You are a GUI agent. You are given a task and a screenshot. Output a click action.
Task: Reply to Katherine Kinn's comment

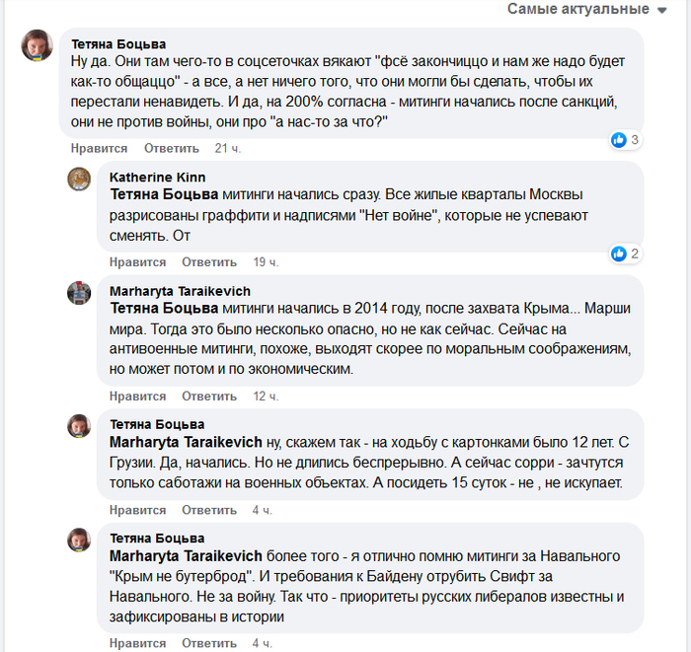[x=209, y=262]
